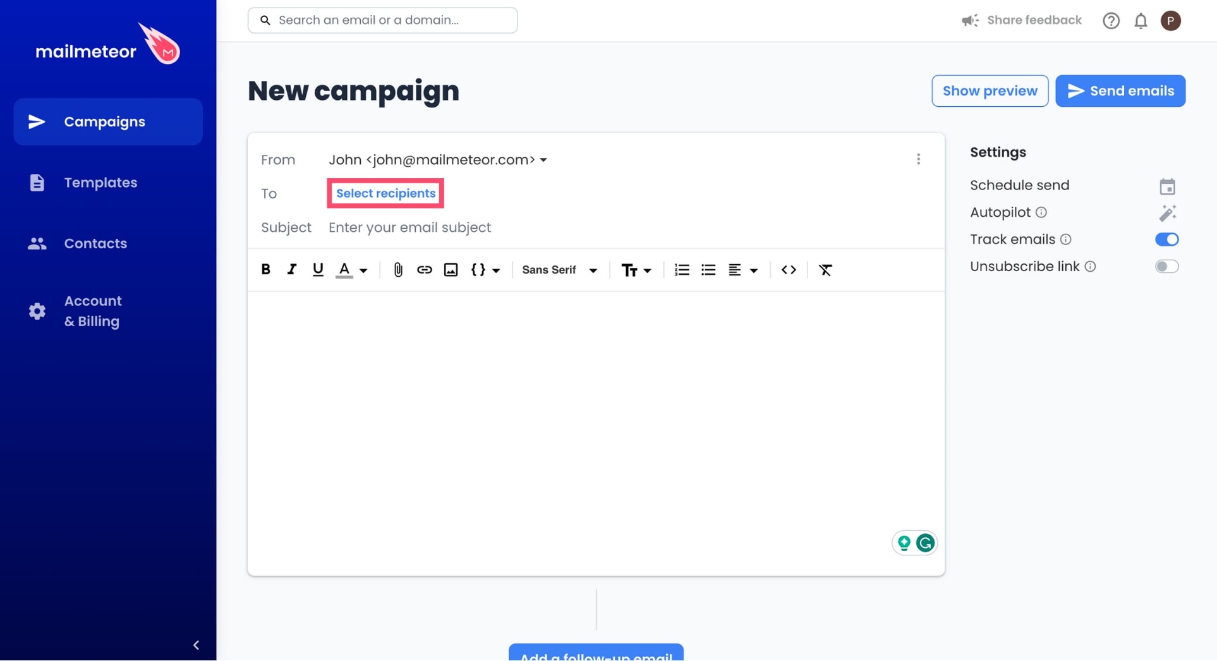Click the green lightbulb suggestion icon
The height and width of the screenshot is (661, 1217).
pyautogui.click(x=904, y=543)
